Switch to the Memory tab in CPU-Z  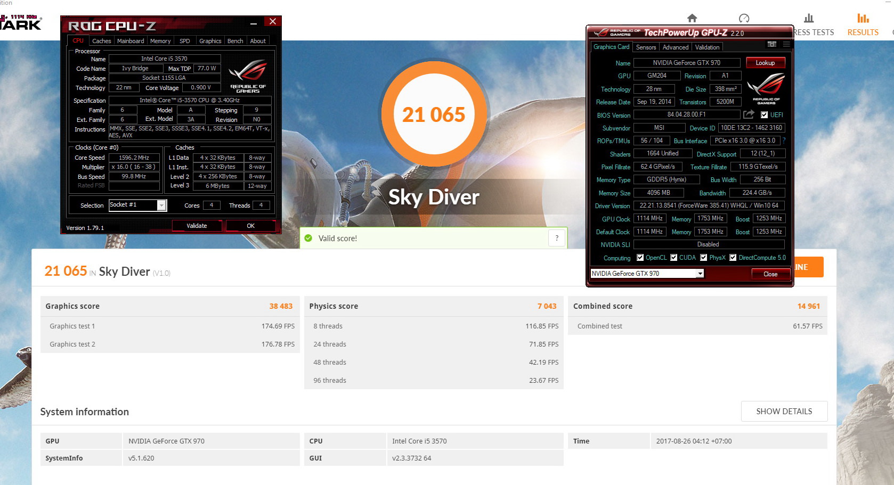(x=160, y=41)
